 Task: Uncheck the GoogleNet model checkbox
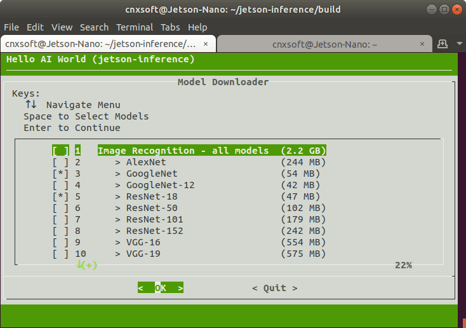point(61,174)
